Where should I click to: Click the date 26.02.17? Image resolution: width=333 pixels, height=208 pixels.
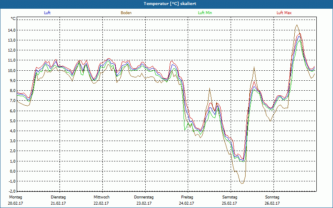coord(272,203)
